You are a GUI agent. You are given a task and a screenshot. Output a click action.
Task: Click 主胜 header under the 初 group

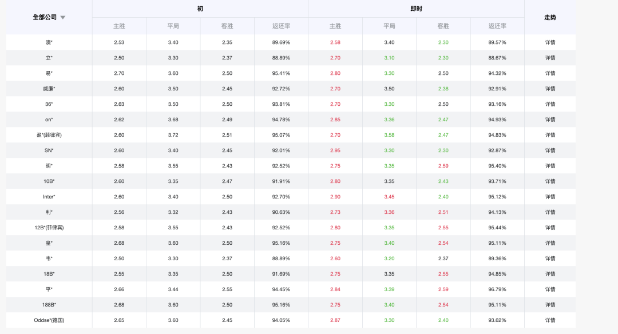pyautogui.click(x=119, y=26)
